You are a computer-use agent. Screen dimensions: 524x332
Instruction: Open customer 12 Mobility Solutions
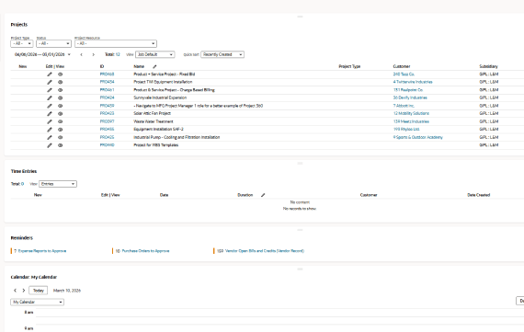[x=411, y=113]
